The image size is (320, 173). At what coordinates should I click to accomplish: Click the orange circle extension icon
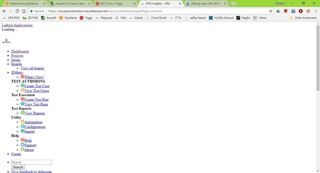(308, 11)
